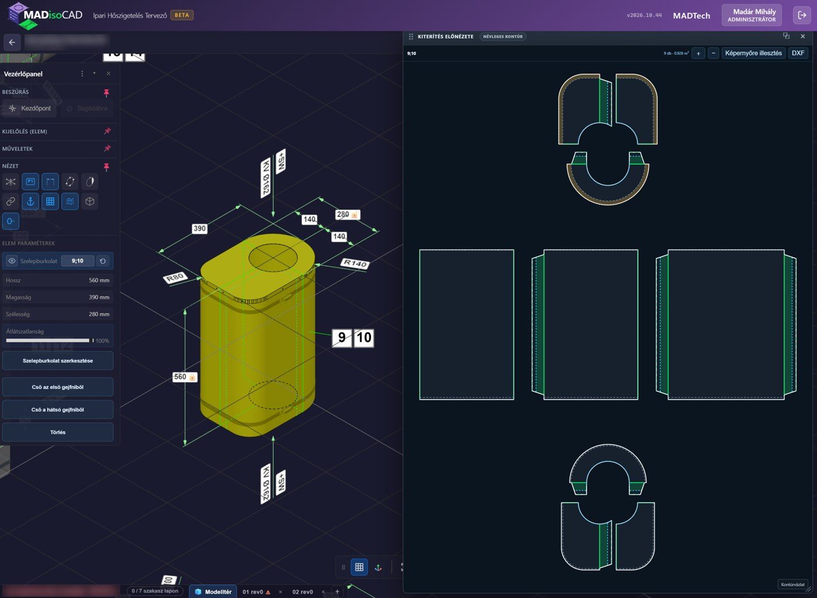Image resolution: width=817 pixels, height=598 pixels.
Task: Toggle the grid icon in NÉZET panel
Action: [x=50, y=201]
